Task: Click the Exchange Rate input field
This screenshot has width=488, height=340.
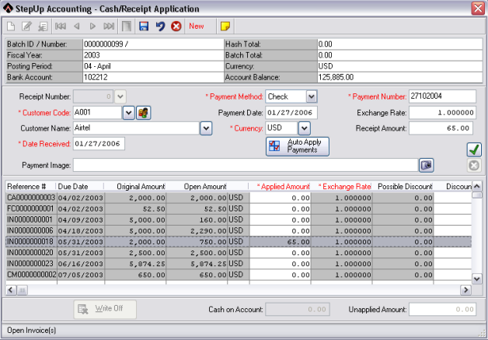Action: click(x=442, y=113)
